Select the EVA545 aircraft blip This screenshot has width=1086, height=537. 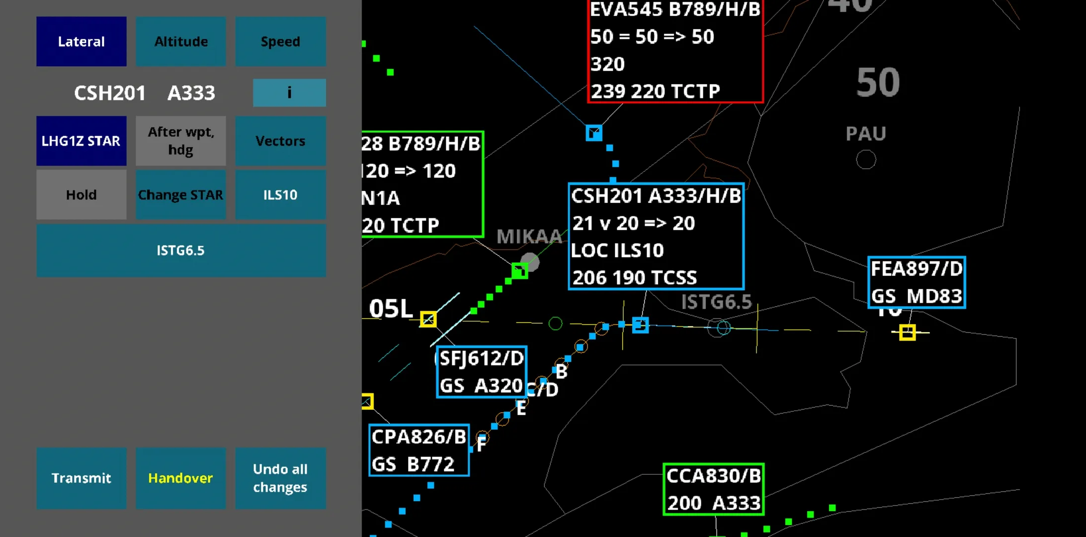594,133
